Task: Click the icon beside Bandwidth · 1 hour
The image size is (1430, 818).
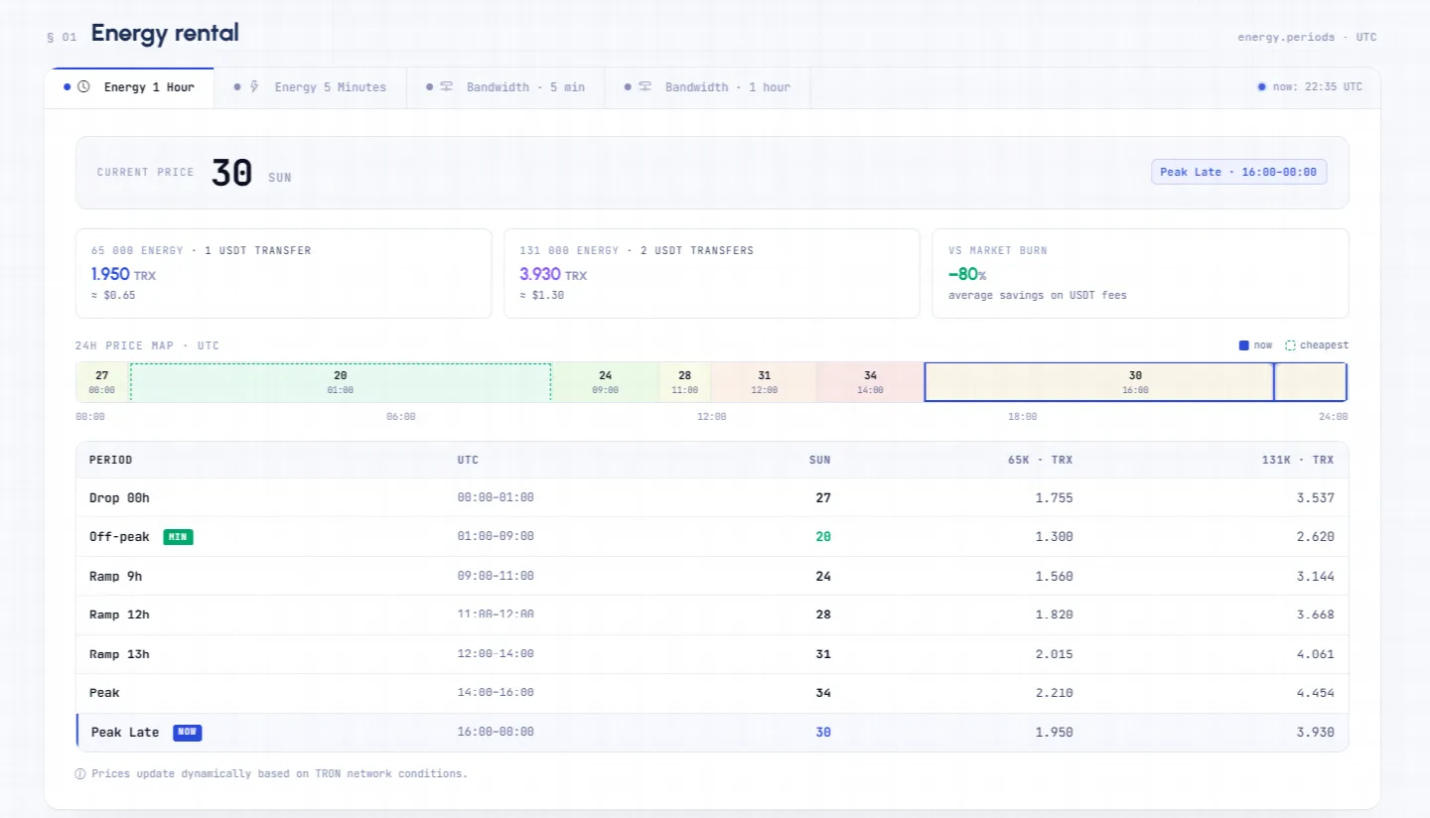Action: 645,87
